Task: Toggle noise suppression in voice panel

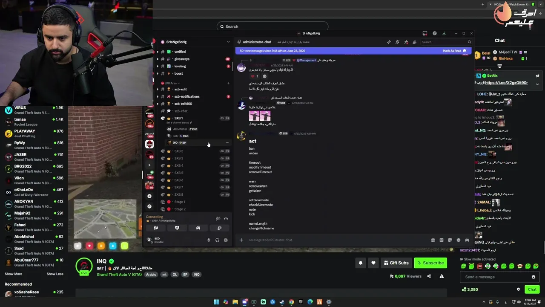Action: [x=218, y=219]
